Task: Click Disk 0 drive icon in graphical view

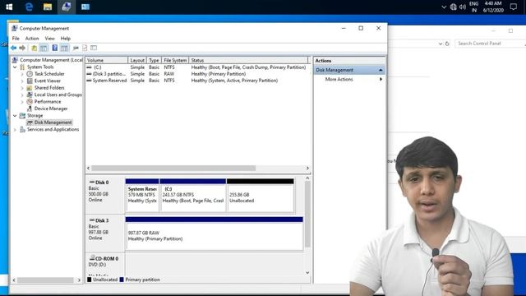Action: coord(92,182)
